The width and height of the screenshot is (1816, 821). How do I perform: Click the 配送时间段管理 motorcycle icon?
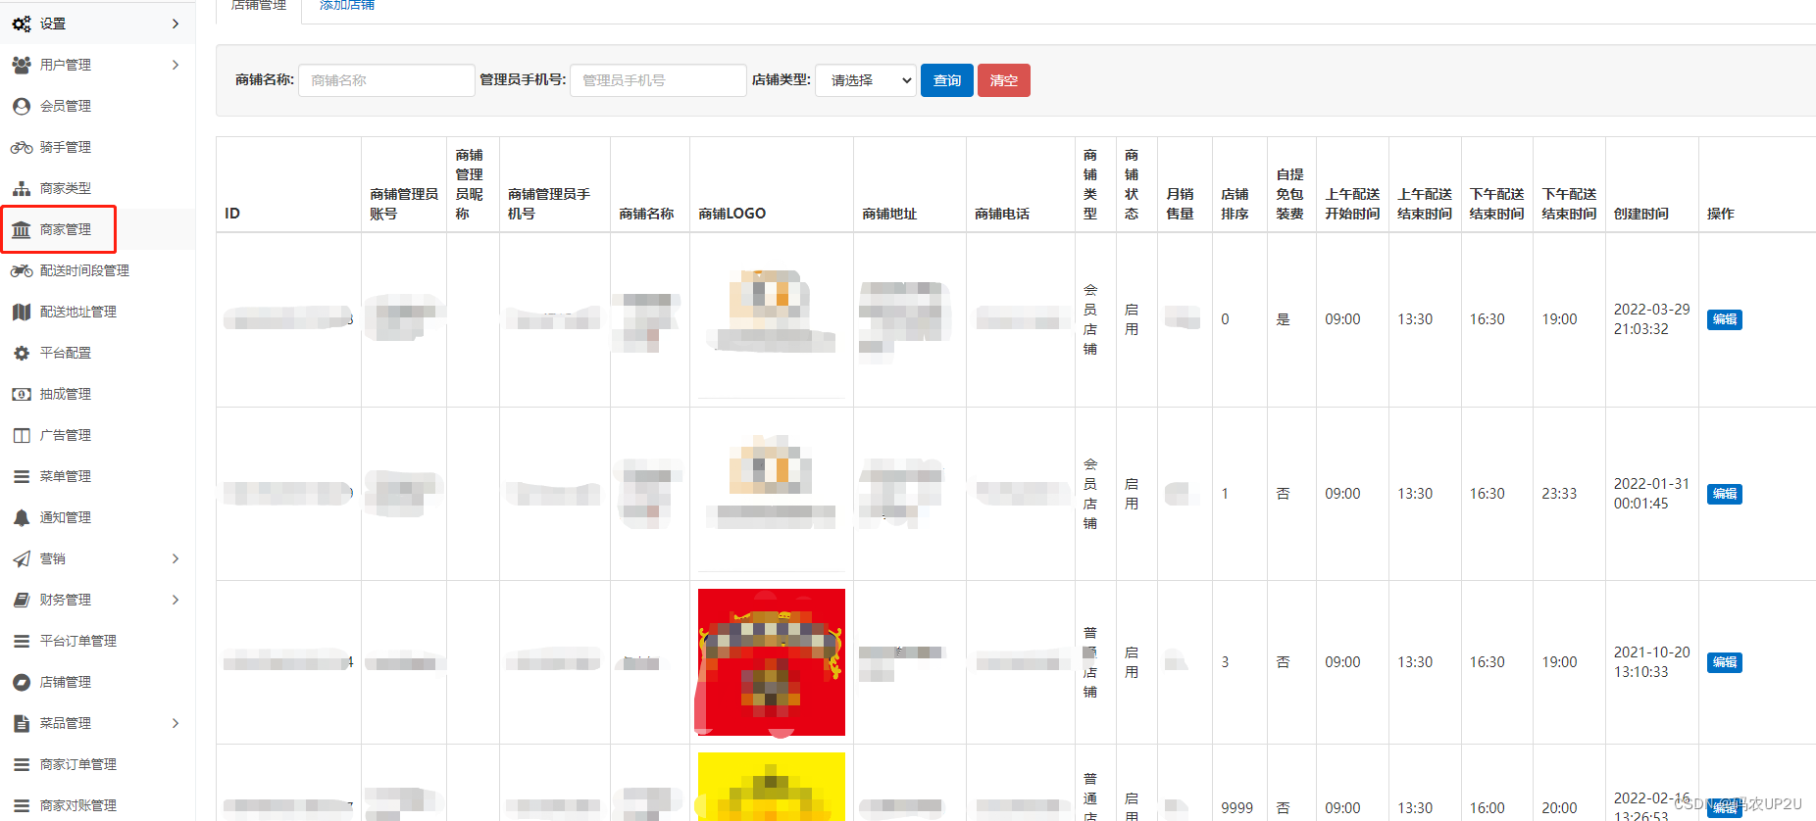[x=22, y=270]
